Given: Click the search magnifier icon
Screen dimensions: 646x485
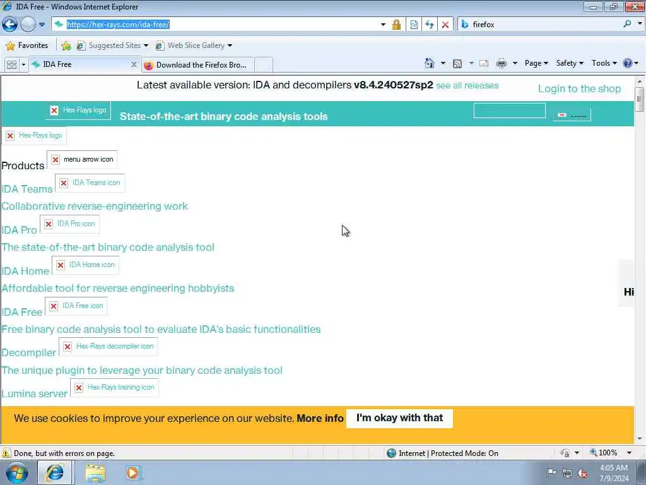Looking at the screenshot, I should (628, 25).
